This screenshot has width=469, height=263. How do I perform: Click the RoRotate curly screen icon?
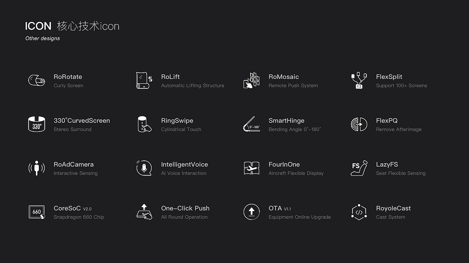[37, 80]
